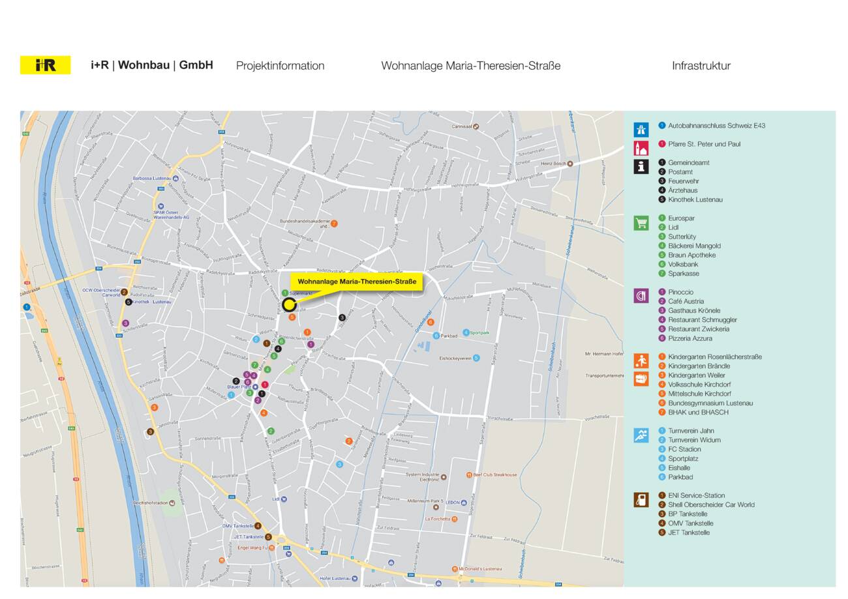Click the Cannisaal marker pin on map
848x599 pixels.
pyautogui.click(x=476, y=126)
